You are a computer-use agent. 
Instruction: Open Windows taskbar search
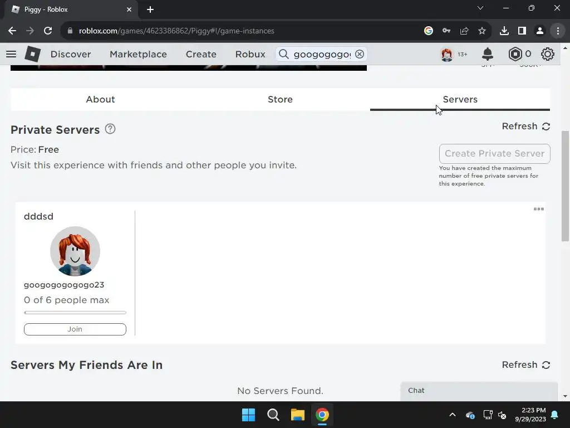[x=273, y=415]
